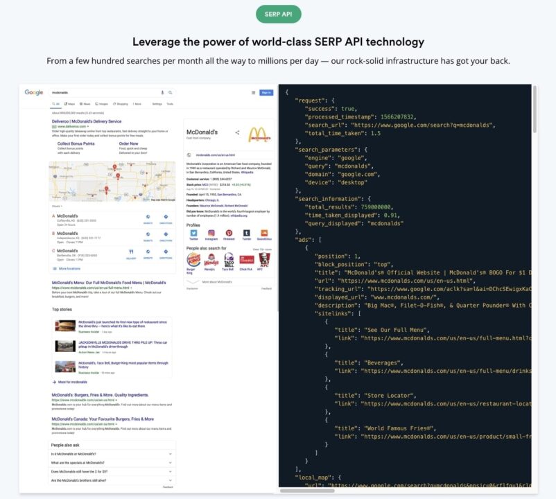This screenshot has width=556, height=499.
Task: Open the Instagram profile icon
Action: (x=211, y=234)
